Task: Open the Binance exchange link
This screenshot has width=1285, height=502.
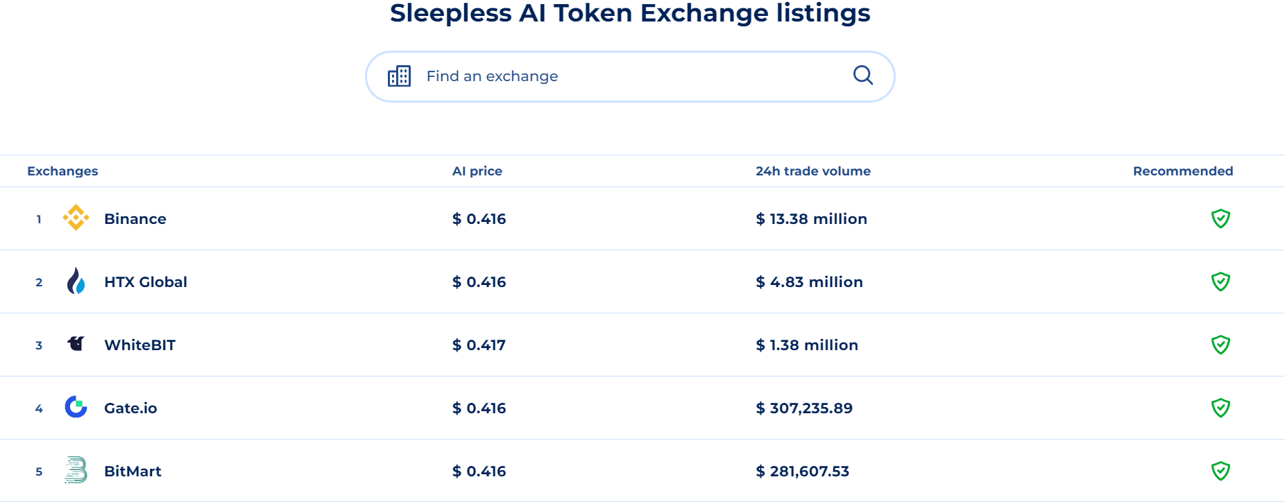Action: tap(135, 219)
